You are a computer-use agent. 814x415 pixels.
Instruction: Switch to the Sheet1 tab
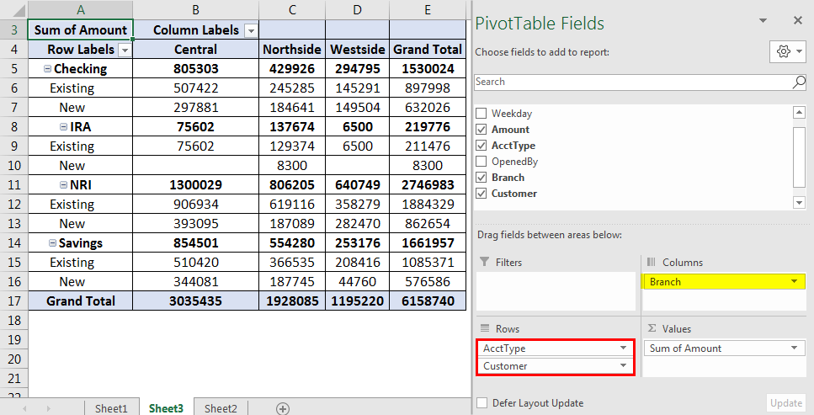coord(111,408)
